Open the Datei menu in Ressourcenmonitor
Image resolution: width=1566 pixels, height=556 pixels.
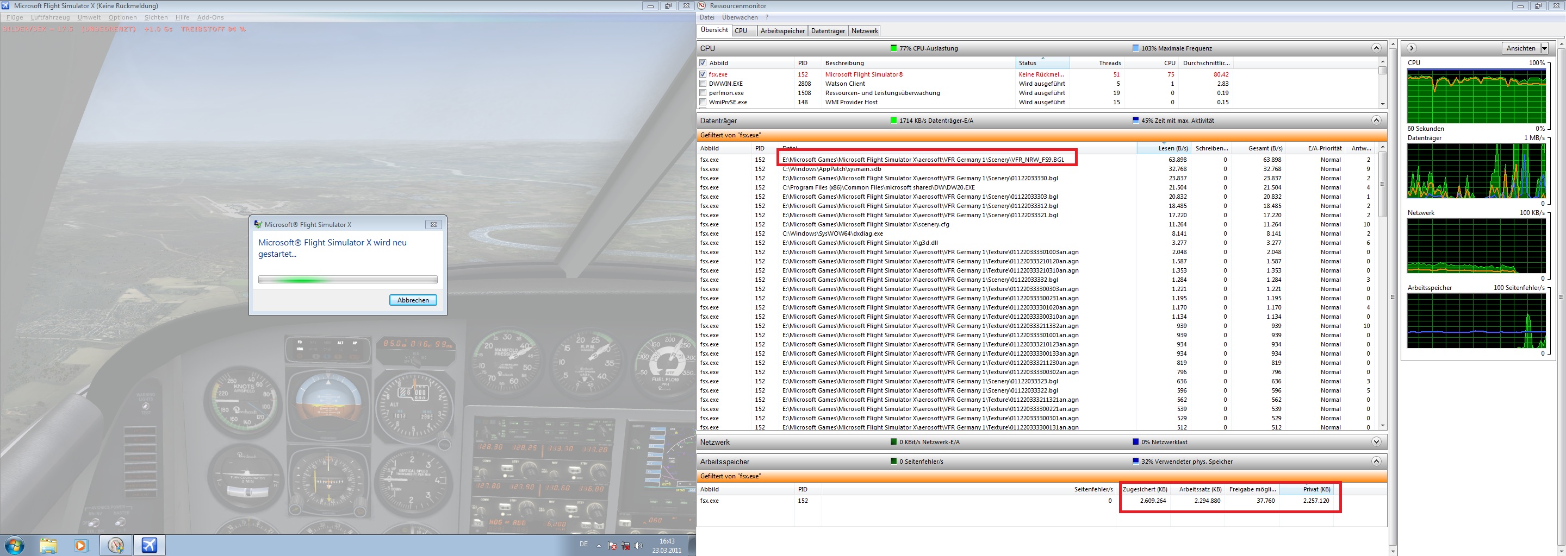707,17
